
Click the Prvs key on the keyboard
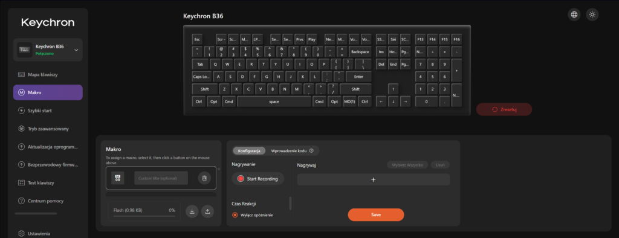(300, 39)
